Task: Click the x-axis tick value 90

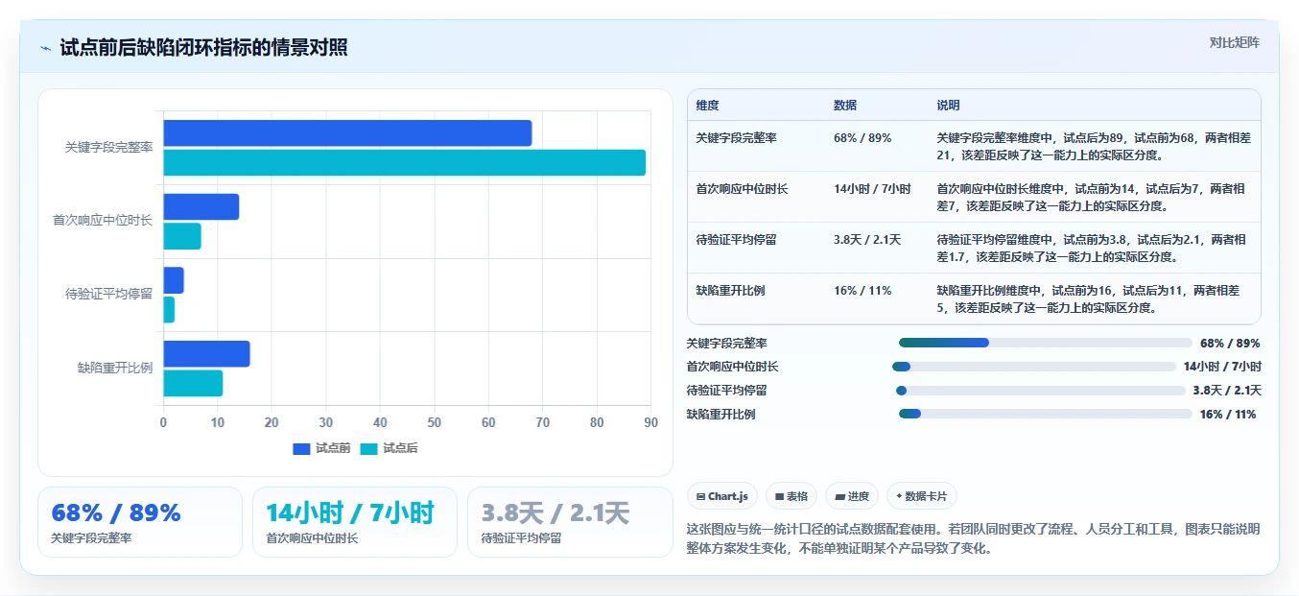Action: click(651, 422)
